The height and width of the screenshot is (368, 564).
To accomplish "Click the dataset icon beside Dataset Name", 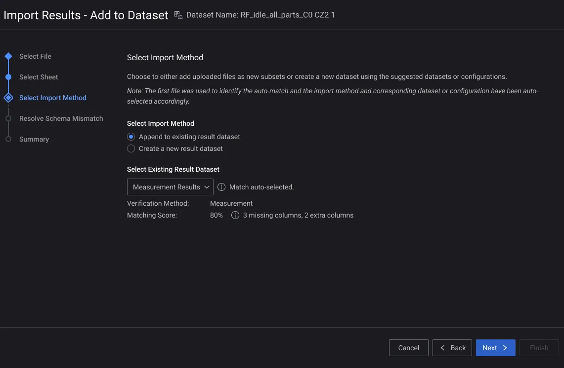I will (x=178, y=15).
